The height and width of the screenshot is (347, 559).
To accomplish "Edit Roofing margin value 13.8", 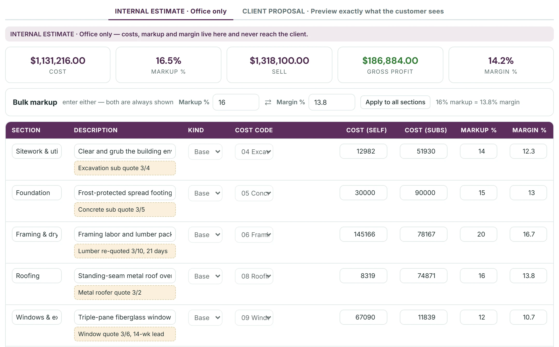I will (528, 276).
